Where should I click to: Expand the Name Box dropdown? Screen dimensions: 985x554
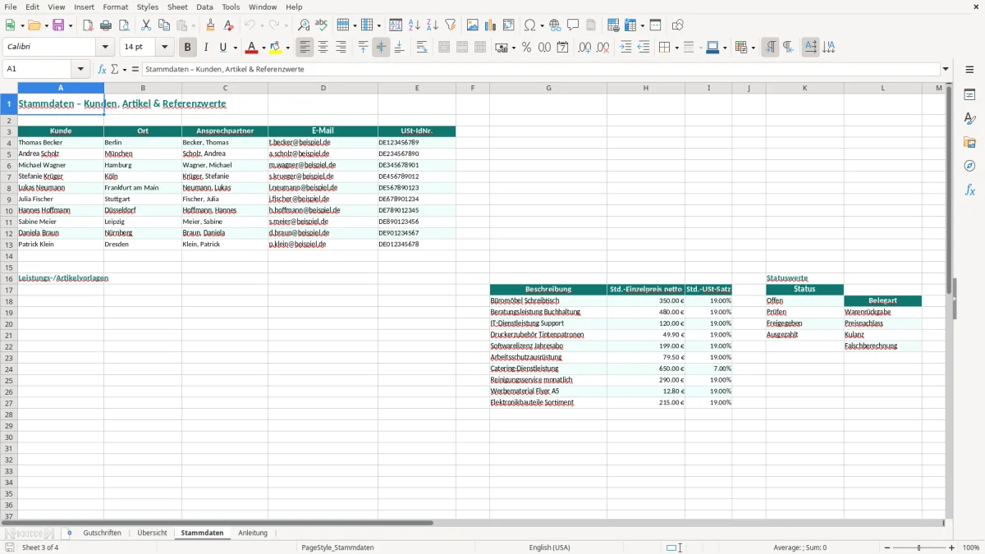click(80, 69)
